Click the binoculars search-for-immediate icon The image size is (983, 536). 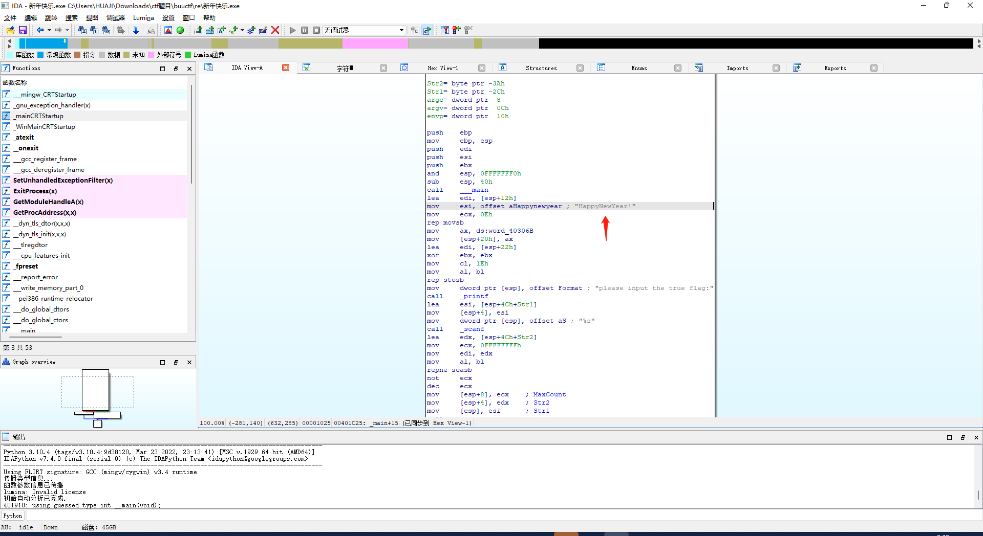point(82,30)
